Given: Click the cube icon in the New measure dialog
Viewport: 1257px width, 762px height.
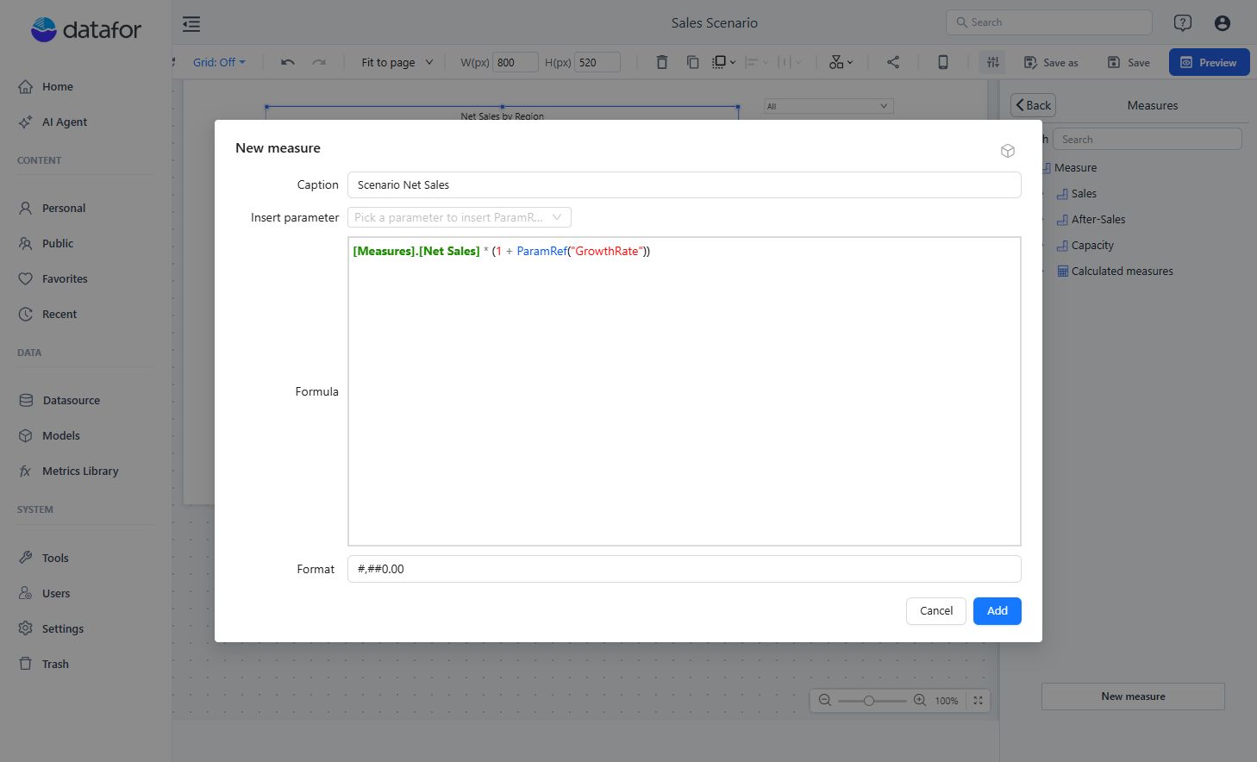Looking at the screenshot, I should point(1008,151).
